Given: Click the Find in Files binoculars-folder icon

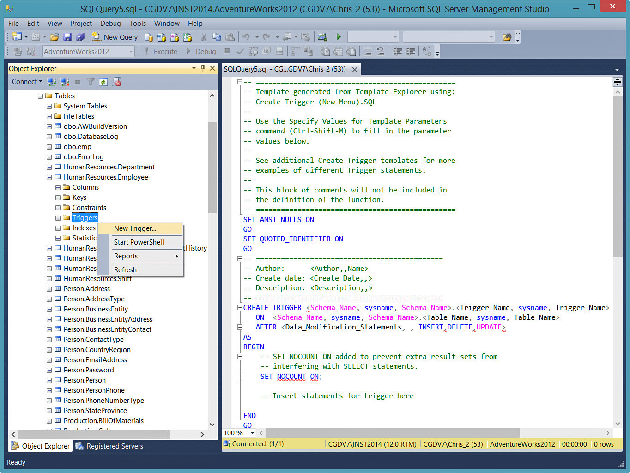Looking at the screenshot, I should pyautogui.click(x=507, y=37).
